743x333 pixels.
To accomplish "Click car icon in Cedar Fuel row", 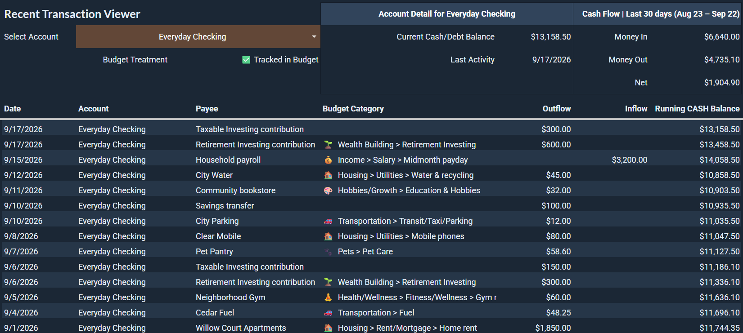I will coord(329,313).
